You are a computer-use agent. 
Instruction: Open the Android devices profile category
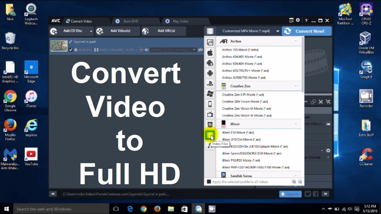pyautogui.click(x=210, y=73)
